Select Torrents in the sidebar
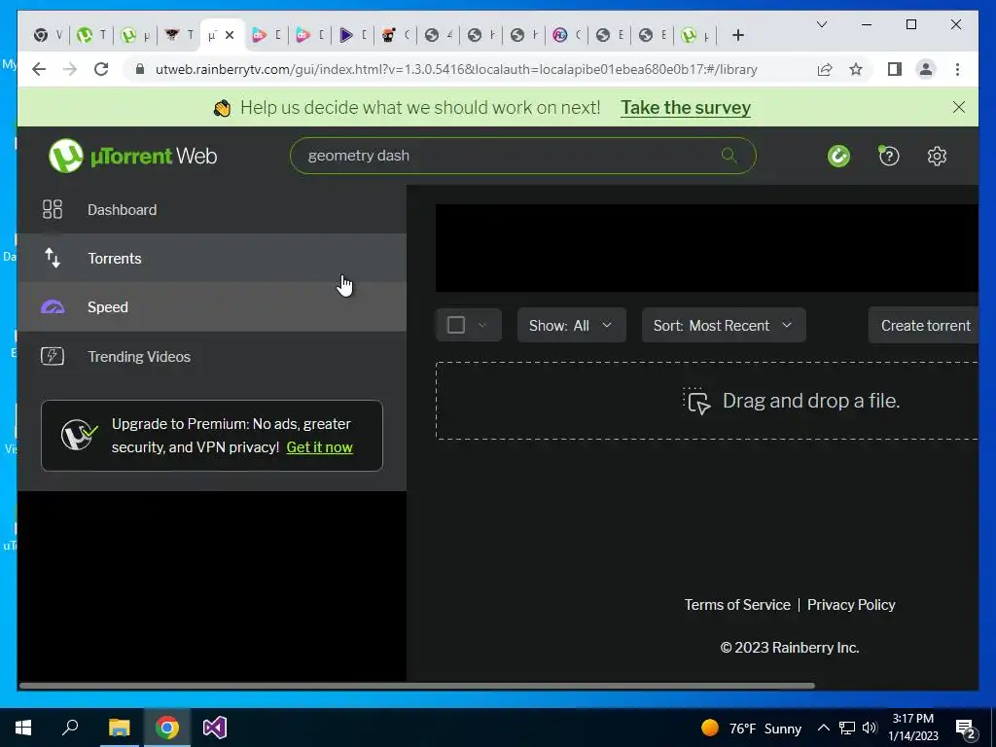The image size is (996, 747). [211, 258]
